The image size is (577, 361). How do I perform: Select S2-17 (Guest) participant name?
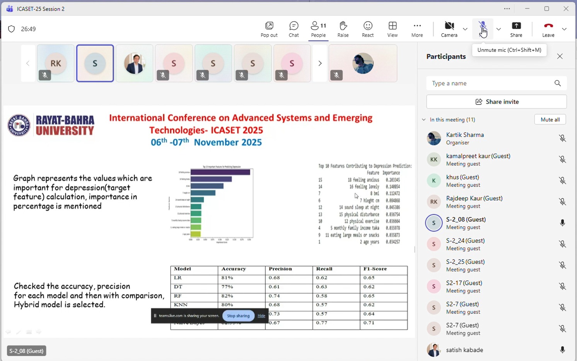(464, 283)
